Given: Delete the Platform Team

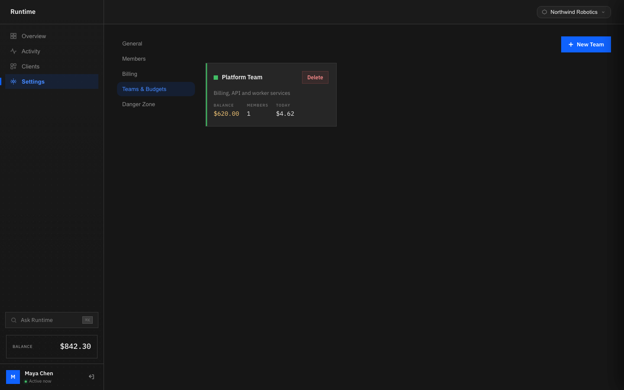Looking at the screenshot, I should pyautogui.click(x=315, y=77).
